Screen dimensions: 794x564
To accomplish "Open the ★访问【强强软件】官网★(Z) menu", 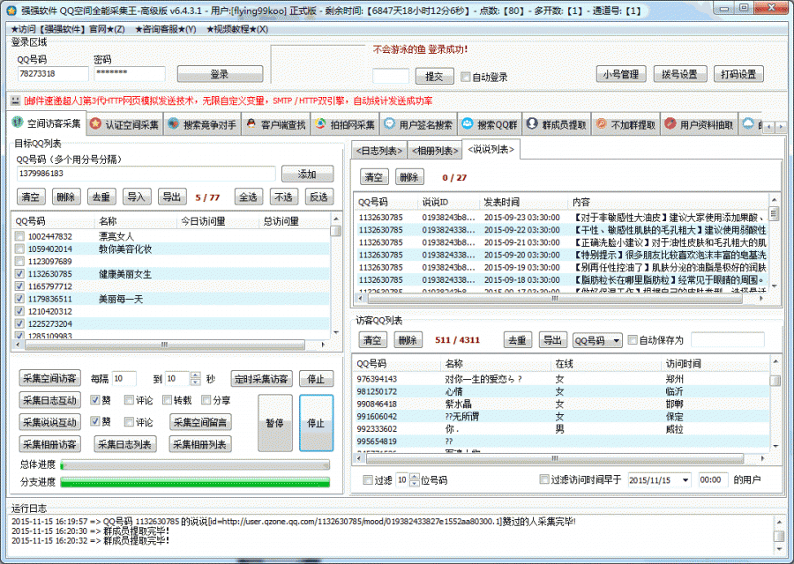I will (68, 29).
